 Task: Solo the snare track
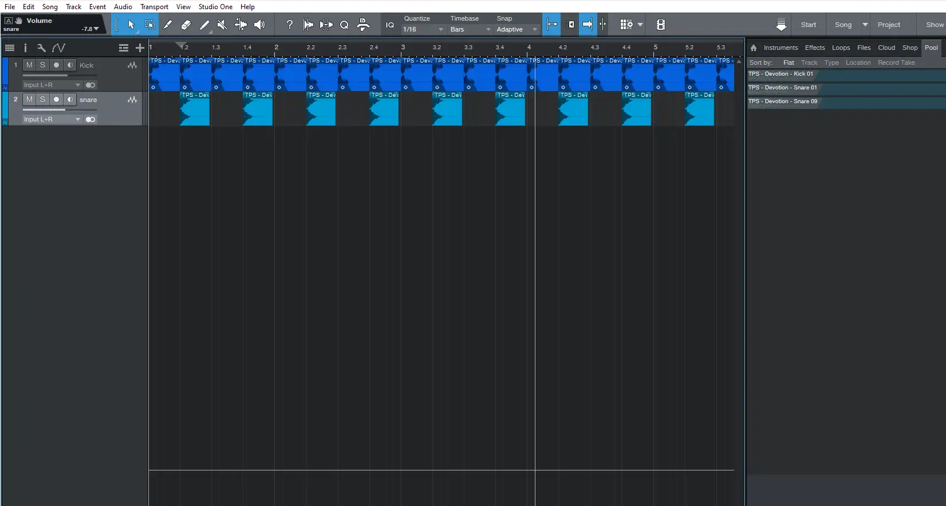coord(42,100)
